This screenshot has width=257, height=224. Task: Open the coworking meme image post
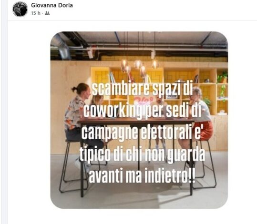pyautogui.click(x=139, y=120)
